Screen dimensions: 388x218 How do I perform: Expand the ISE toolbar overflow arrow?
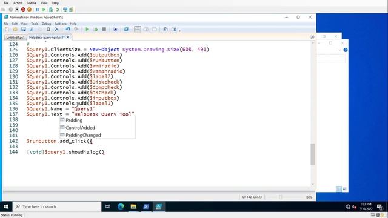pyautogui.click(x=180, y=31)
